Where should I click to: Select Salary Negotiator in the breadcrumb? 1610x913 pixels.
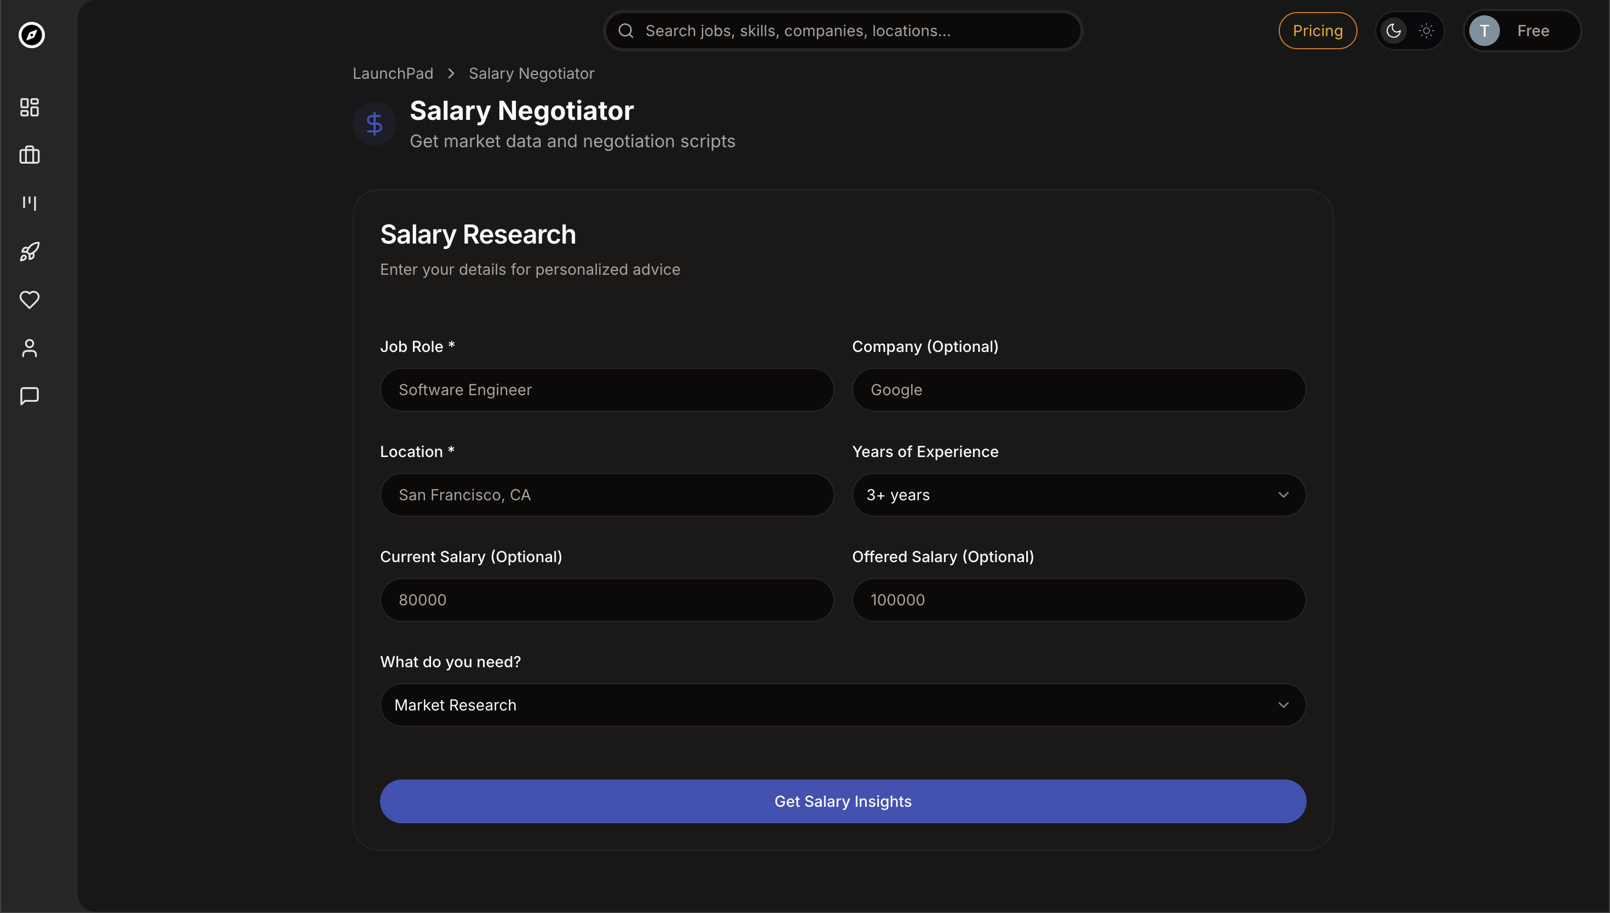coord(531,73)
